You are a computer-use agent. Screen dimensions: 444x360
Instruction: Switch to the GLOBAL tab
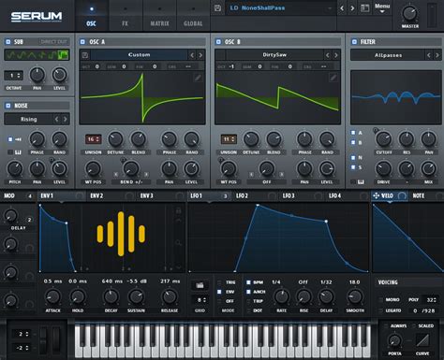pyautogui.click(x=193, y=17)
